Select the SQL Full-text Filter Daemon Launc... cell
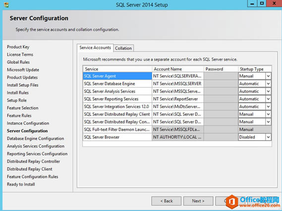 click(117, 129)
